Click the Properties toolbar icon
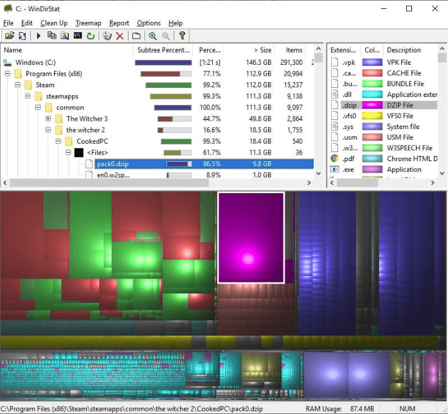The image size is (448, 414). [136, 36]
